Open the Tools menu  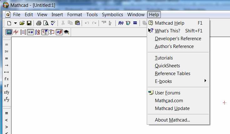pos(92,15)
